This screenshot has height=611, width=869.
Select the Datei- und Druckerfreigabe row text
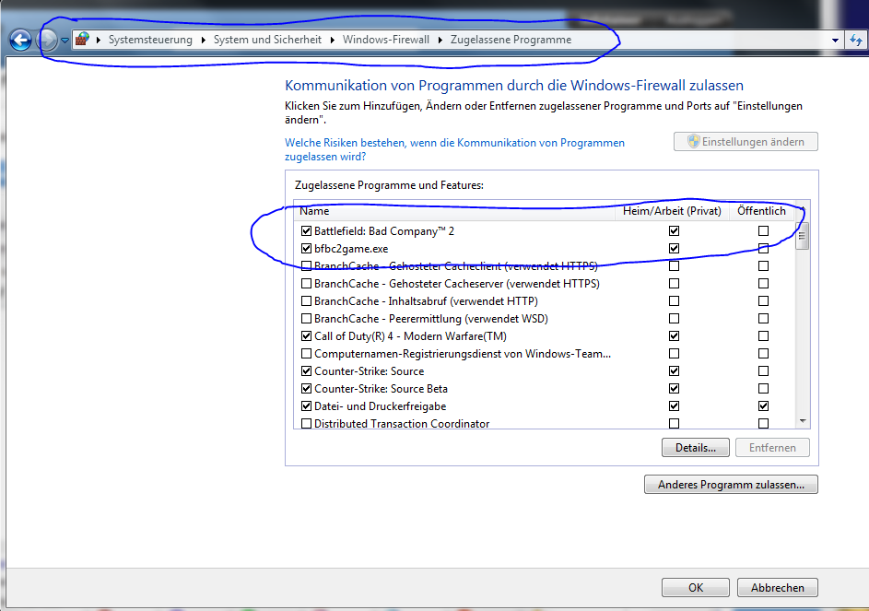(x=381, y=406)
